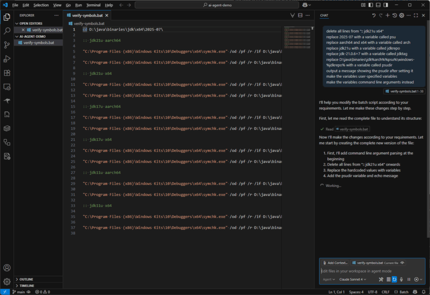Open the Claude Sonnet 4 model picker
The width and height of the screenshot is (430, 295).
[353, 279]
